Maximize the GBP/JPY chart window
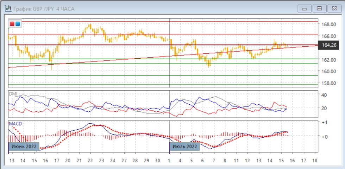345x169 pixels. [319, 8]
